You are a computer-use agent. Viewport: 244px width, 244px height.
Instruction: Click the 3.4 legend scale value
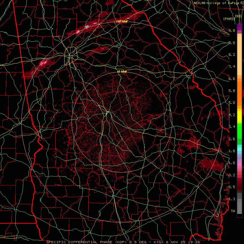click(232, 127)
